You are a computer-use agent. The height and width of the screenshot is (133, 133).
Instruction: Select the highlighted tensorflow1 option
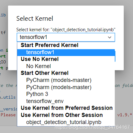pyautogui.click(x=66, y=52)
